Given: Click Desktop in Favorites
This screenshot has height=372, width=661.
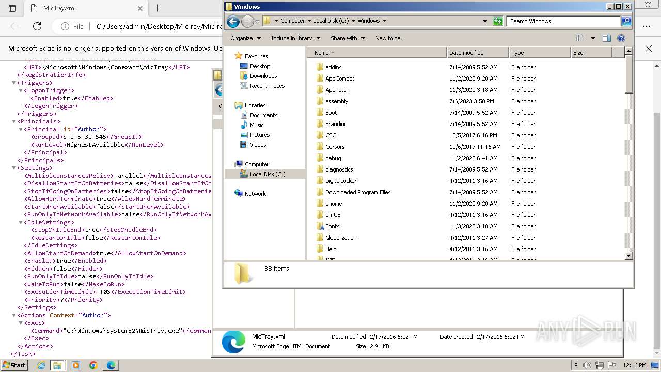Looking at the screenshot, I should coord(260,66).
